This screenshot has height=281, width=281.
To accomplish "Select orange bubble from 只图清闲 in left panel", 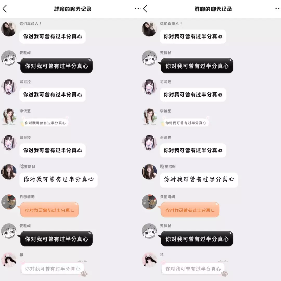I will (49, 210).
